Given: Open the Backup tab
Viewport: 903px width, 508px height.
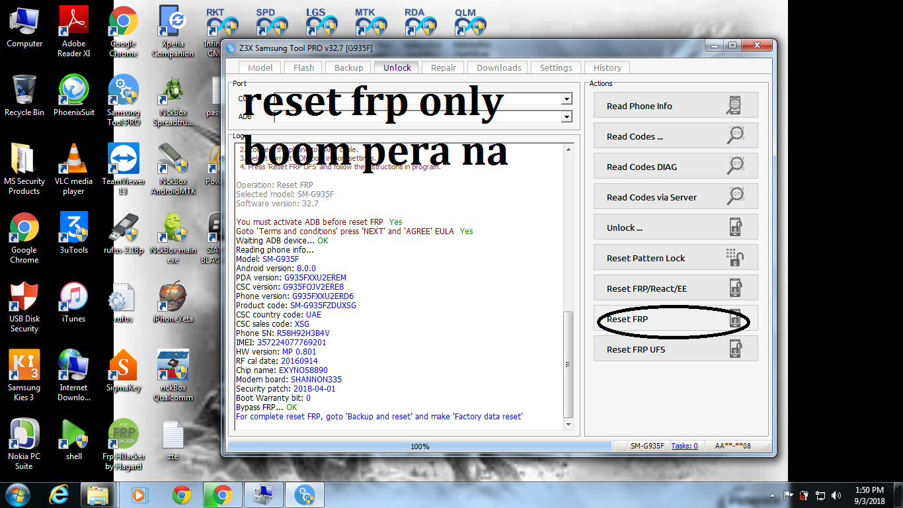Looking at the screenshot, I should [x=348, y=67].
